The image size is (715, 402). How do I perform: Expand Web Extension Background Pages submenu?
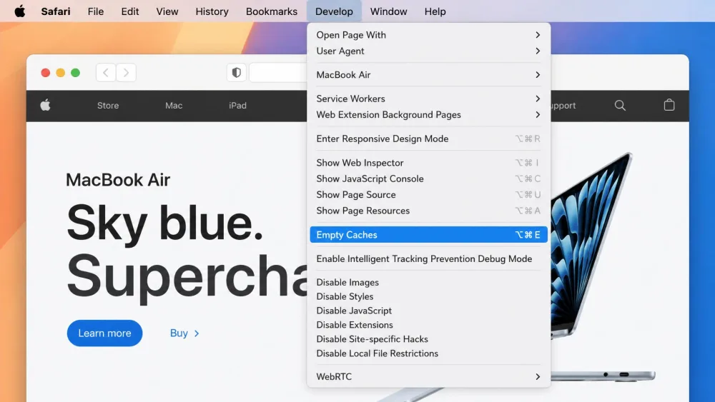coord(428,115)
